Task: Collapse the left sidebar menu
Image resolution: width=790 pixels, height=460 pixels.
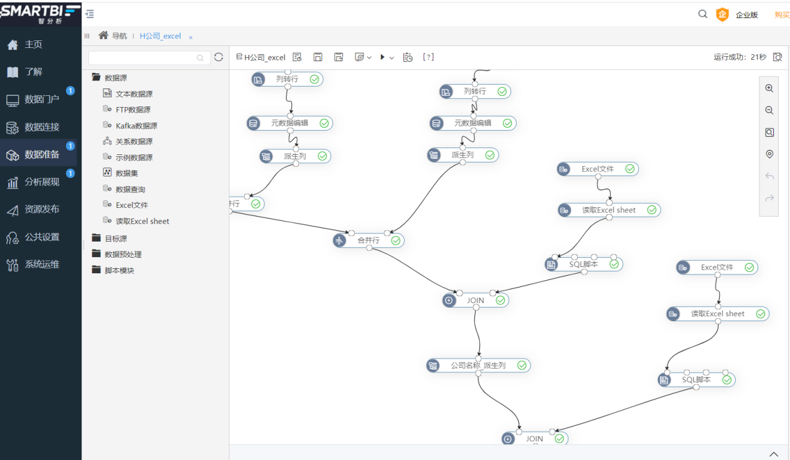Action: click(90, 14)
